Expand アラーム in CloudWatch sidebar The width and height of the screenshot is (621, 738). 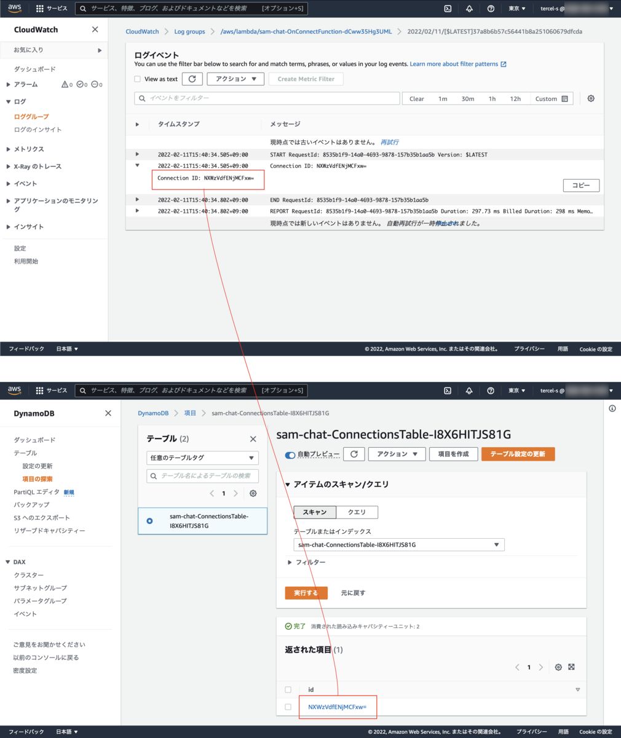pos(9,84)
